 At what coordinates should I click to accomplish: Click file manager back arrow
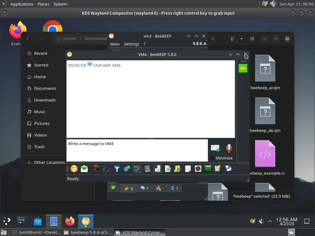pos(28,39)
